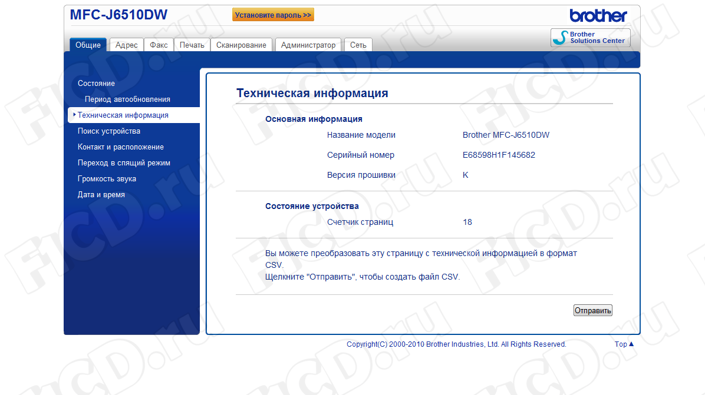Image resolution: width=705 pixels, height=395 pixels.
Task: Select Техническая информация in the sidebar
Action: click(134, 115)
